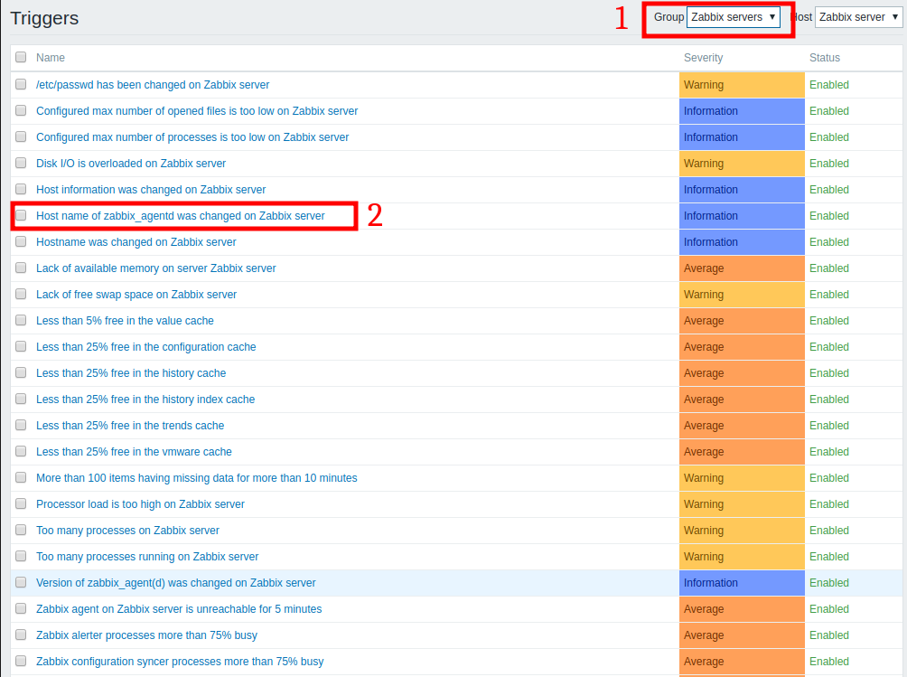Screen dimensions: 907x677
Task: Open the Group dropdown showing Zabbix servers
Action: (x=733, y=17)
